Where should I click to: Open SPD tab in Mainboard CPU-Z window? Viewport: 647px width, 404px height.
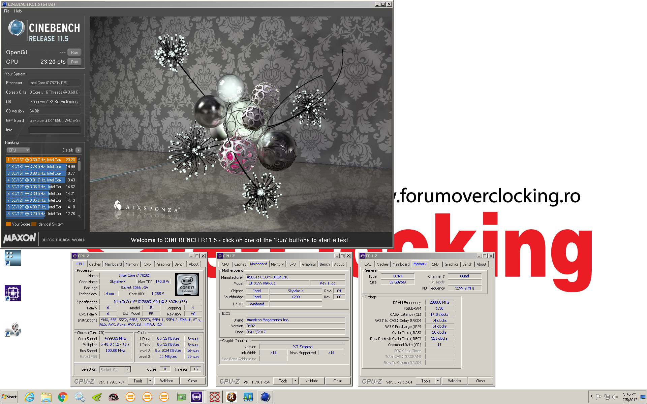tap(293, 264)
